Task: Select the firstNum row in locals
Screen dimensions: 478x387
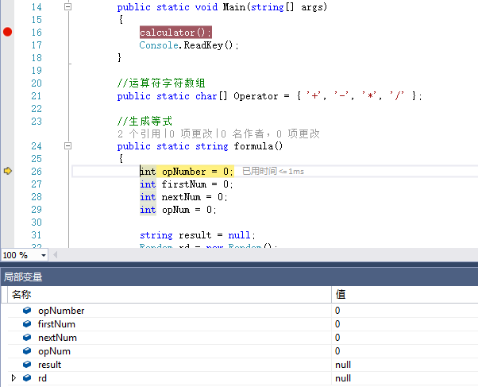Action: (x=243, y=323)
